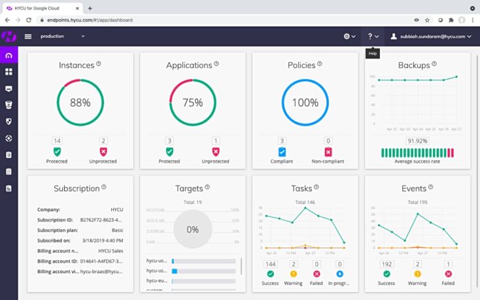This screenshot has height=300, width=480.
Task: Click the Policies 100% donut chart
Action: click(x=306, y=103)
